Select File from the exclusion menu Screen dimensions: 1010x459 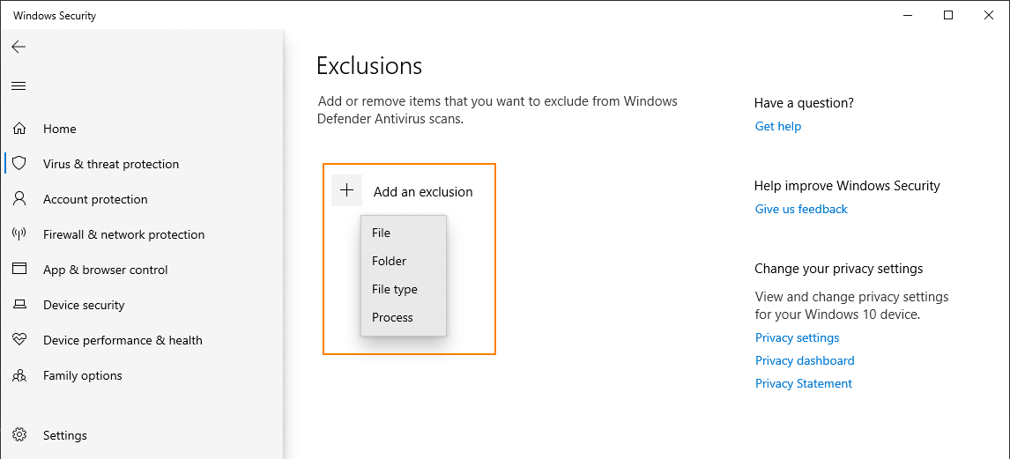click(x=381, y=233)
